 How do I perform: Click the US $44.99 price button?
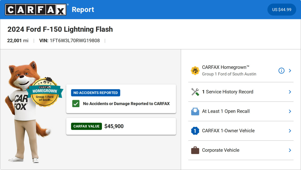(x=282, y=10)
